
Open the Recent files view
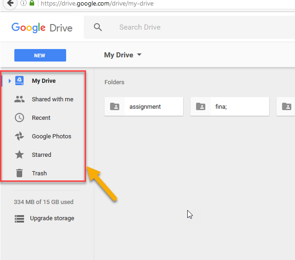(41, 118)
